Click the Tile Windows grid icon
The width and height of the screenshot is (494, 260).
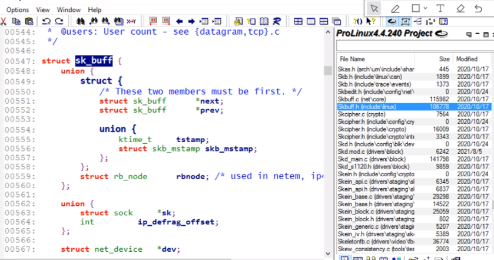click(x=298, y=21)
